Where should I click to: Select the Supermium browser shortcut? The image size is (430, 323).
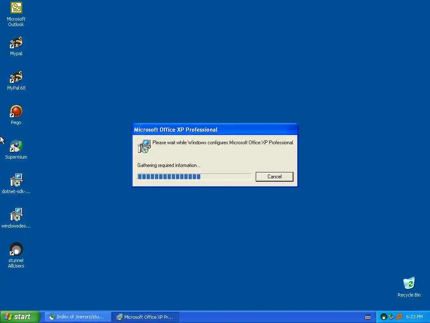16,150
